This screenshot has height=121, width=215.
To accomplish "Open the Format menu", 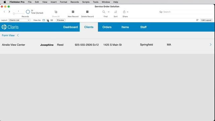I will coord(63,2).
